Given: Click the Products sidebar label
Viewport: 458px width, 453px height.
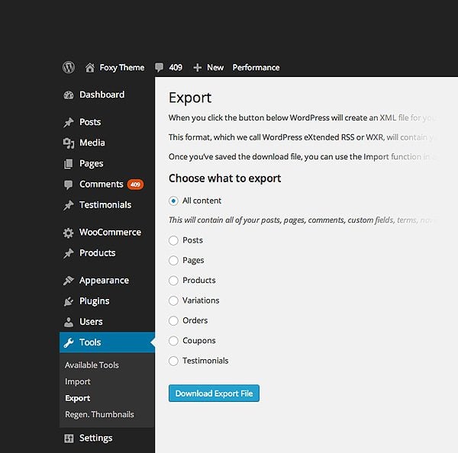Looking at the screenshot, I should point(97,253).
